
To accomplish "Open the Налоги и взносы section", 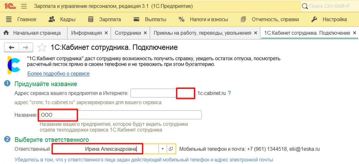I will (209, 20).
